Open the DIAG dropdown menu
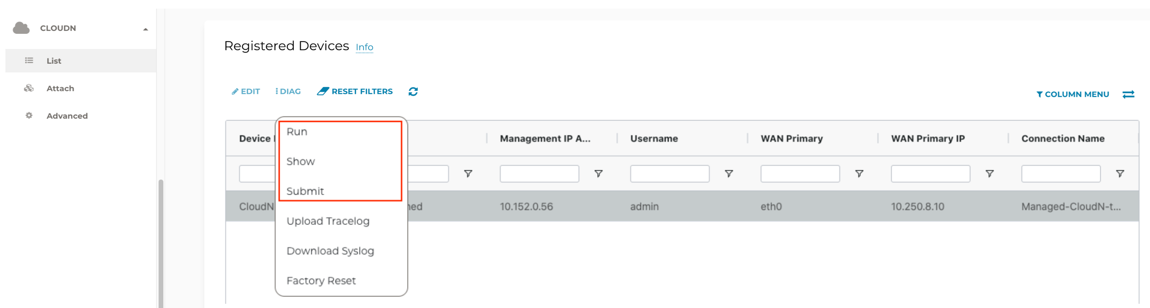The width and height of the screenshot is (1150, 308). [x=288, y=91]
